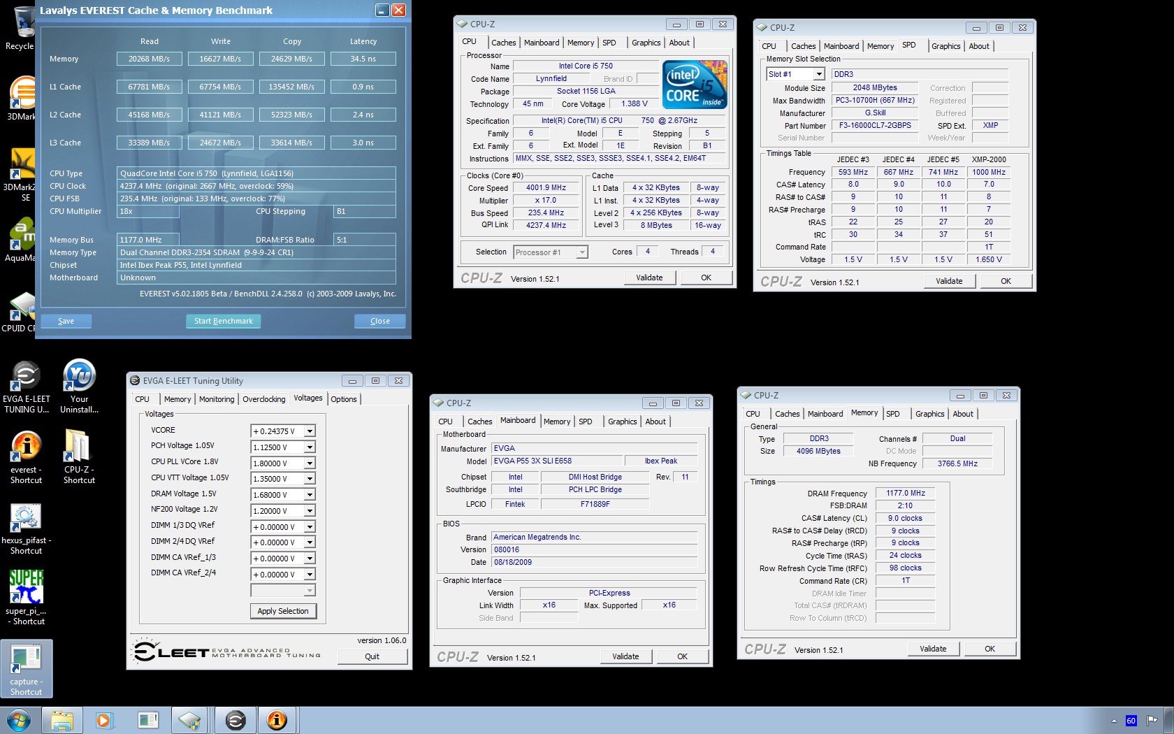This screenshot has width=1174, height=734.
Task: Open the EVGA E-LEET TUNING desktop shortcut
Action: (26, 387)
